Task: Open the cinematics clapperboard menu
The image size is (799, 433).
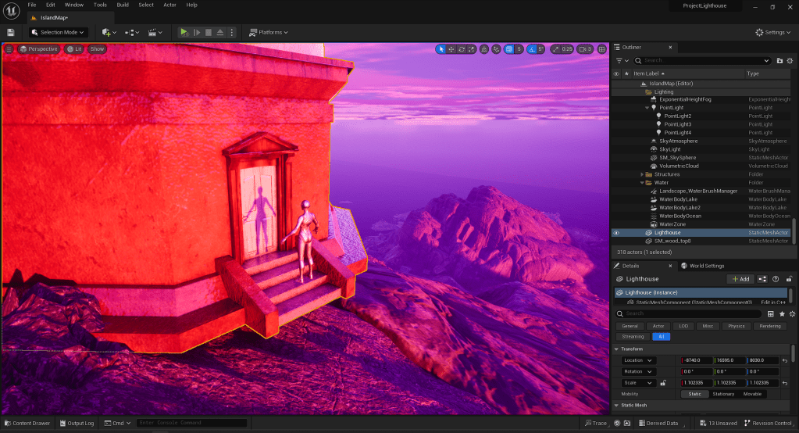Action: pos(155,32)
